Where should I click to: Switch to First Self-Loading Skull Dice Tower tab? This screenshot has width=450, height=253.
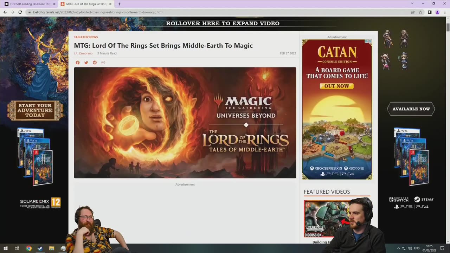pos(30,4)
